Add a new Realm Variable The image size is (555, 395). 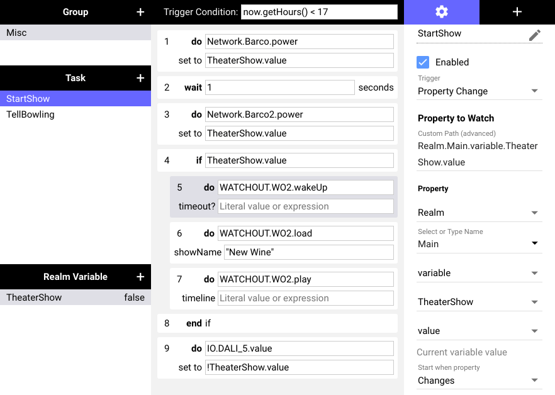(x=140, y=277)
